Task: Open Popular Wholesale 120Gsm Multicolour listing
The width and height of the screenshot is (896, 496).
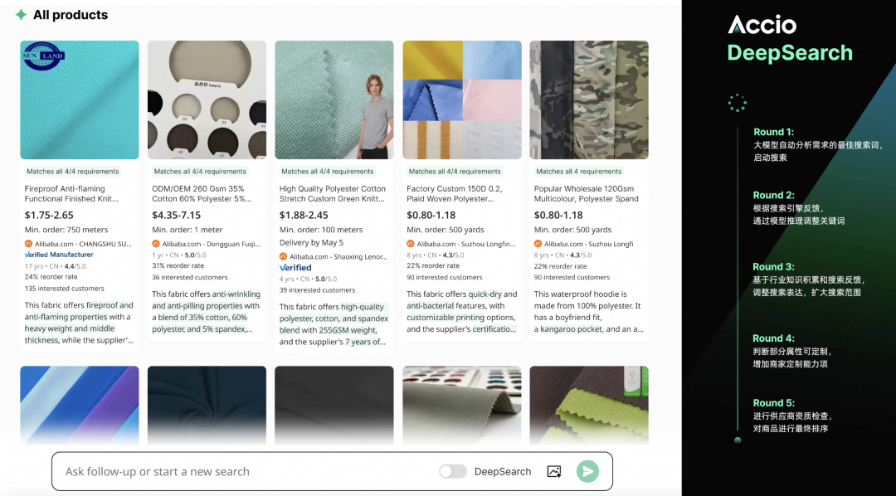Action: coord(587,194)
